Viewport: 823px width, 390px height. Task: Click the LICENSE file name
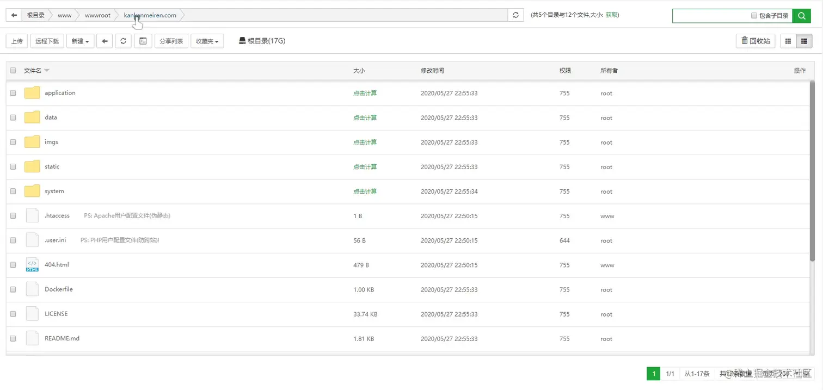coord(56,314)
